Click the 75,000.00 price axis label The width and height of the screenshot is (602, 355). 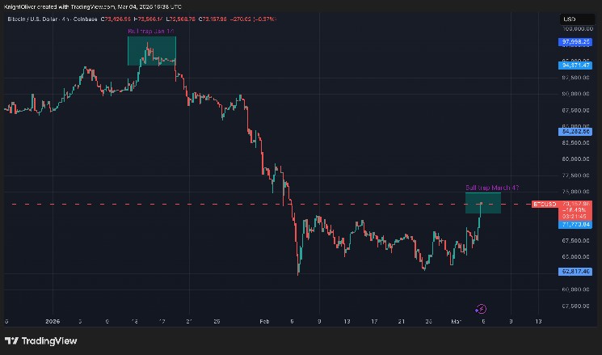pyautogui.click(x=575, y=192)
